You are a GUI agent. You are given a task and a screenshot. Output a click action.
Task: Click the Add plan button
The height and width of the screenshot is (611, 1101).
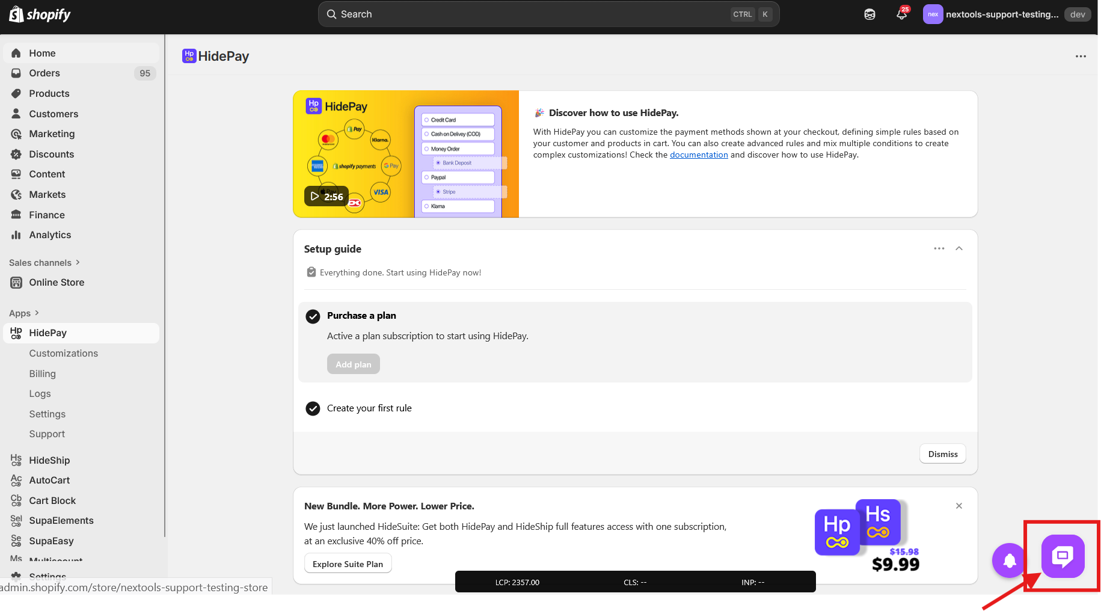click(x=354, y=364)
